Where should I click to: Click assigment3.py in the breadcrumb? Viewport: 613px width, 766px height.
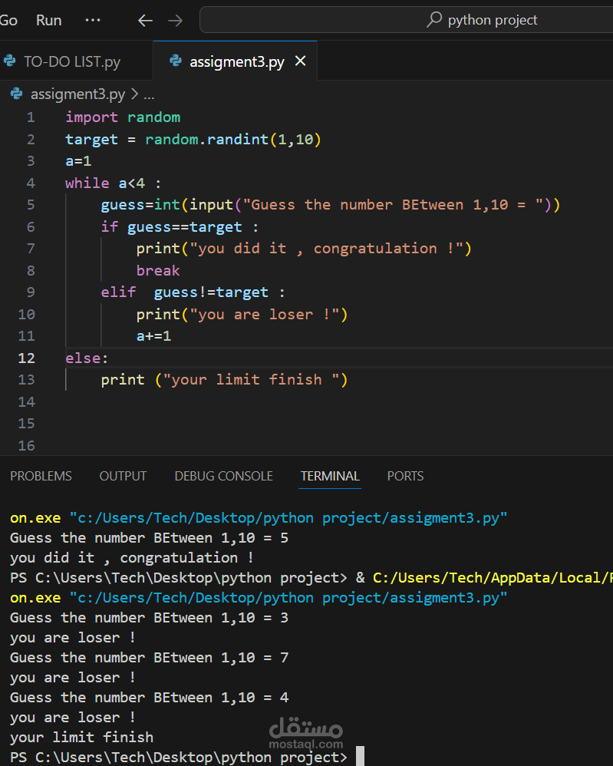click(77, 94)
